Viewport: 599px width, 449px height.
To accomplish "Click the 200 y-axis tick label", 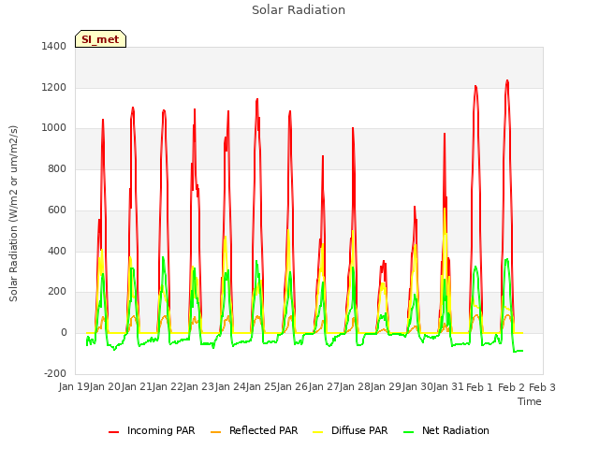I will coord(57,292).
